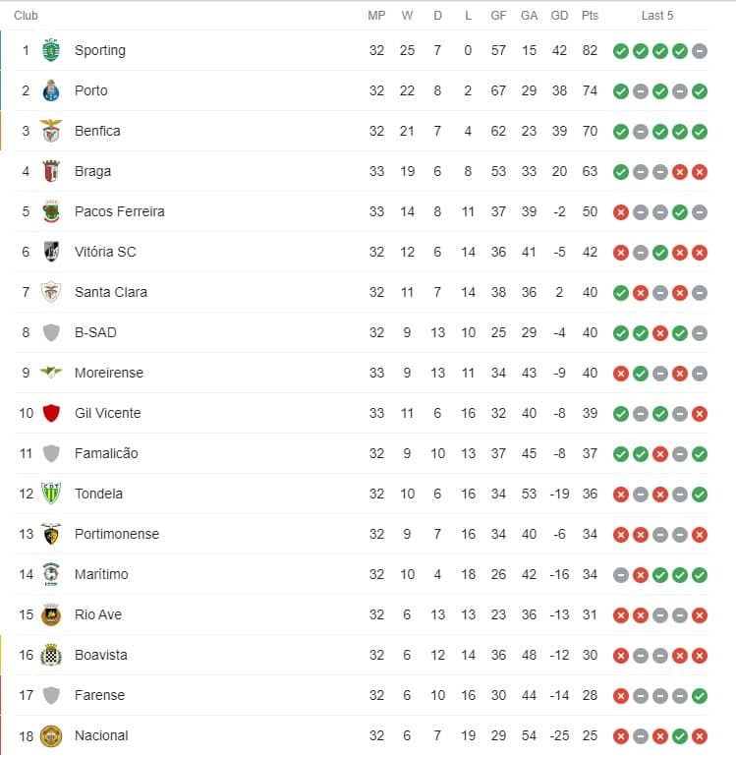The width and height of the screenshot is (736, 757).
Task: Click the Porto club crest icon
Action: (x=51, y=90)
